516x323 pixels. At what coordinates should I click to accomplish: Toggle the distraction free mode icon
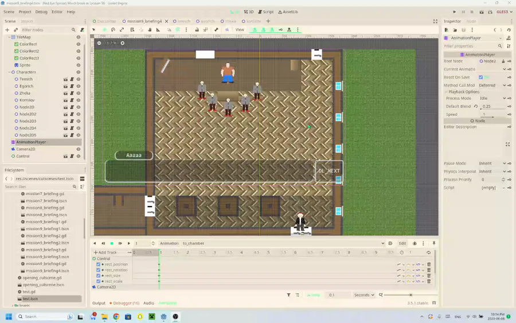(x=435, y=21)
